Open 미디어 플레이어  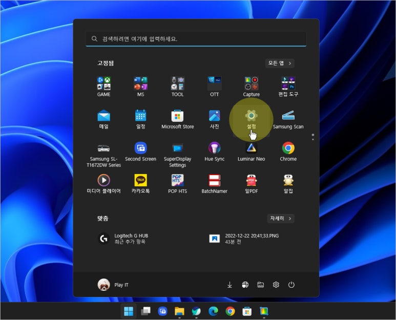(x=104, y=183)
